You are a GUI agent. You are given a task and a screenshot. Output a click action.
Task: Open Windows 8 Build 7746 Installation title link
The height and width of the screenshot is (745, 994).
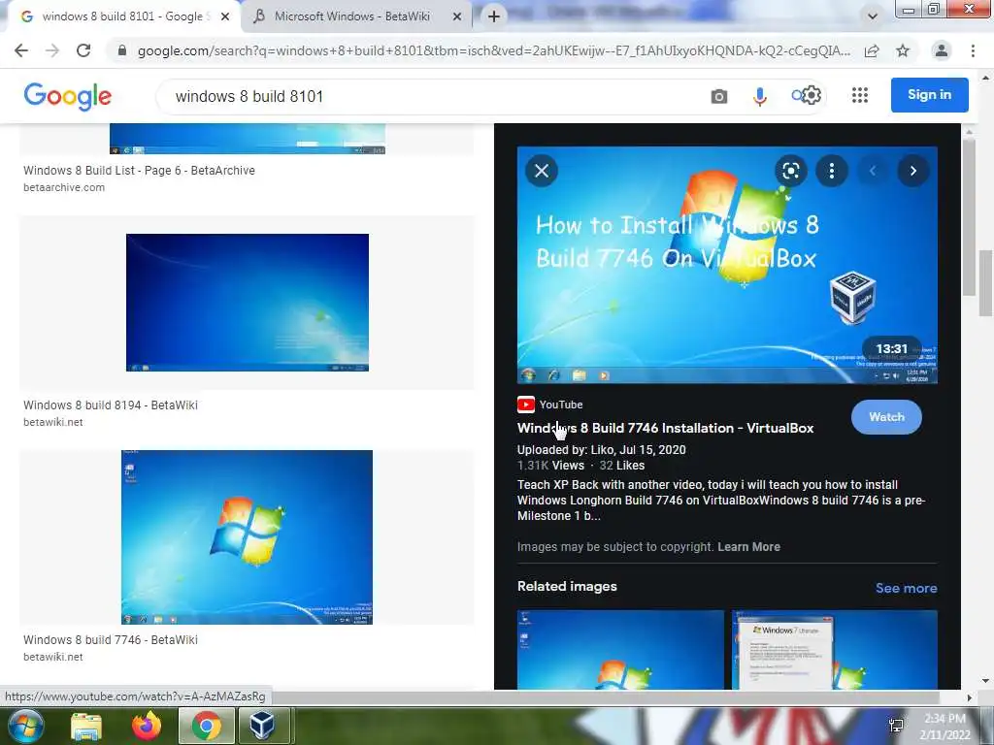665,428
